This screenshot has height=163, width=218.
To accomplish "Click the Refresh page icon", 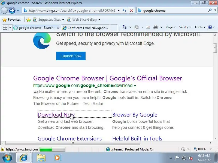I will click(125, 11).
